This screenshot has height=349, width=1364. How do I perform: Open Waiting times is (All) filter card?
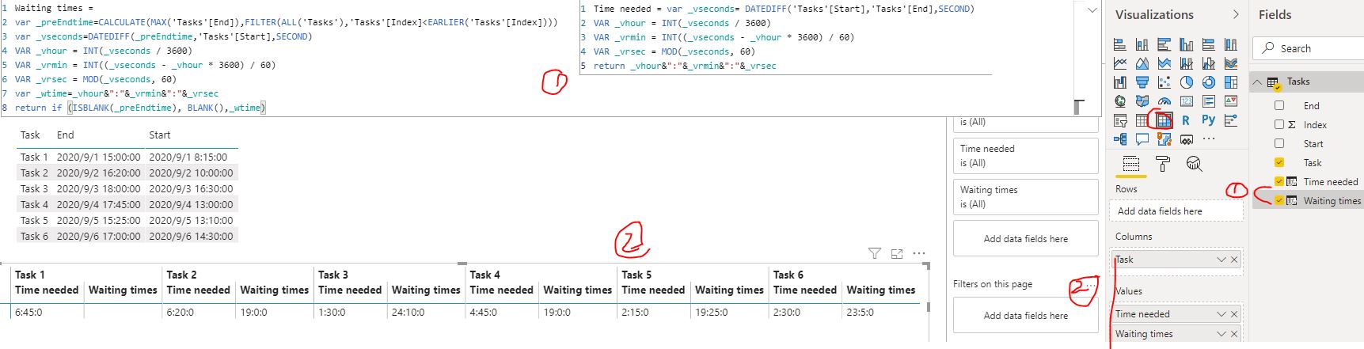point(1025,197)
